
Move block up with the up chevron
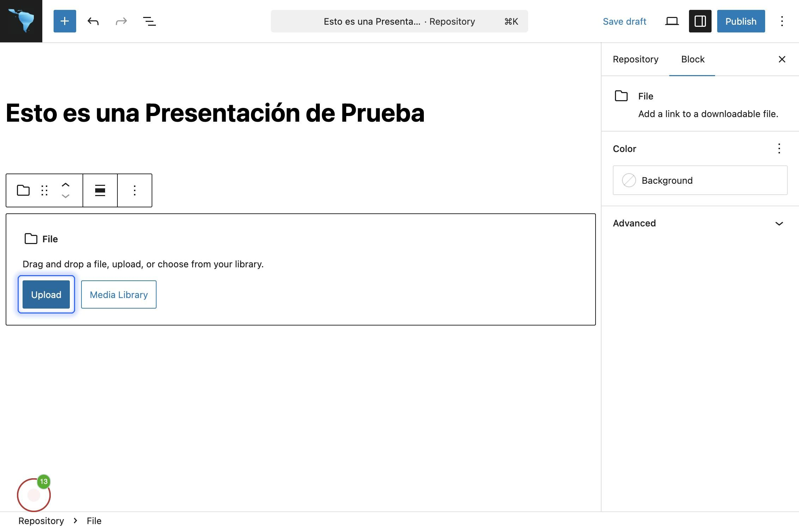[66, 185]
